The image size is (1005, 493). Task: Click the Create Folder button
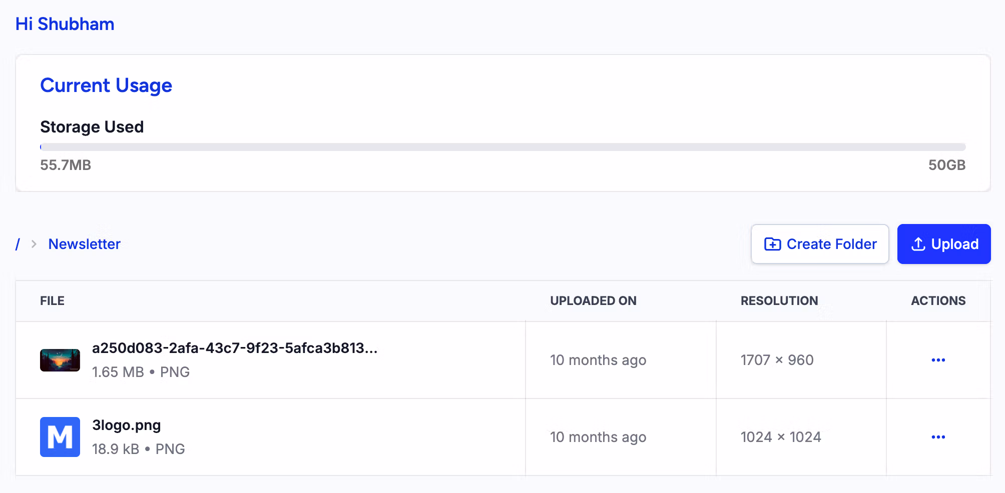[820, 244]
